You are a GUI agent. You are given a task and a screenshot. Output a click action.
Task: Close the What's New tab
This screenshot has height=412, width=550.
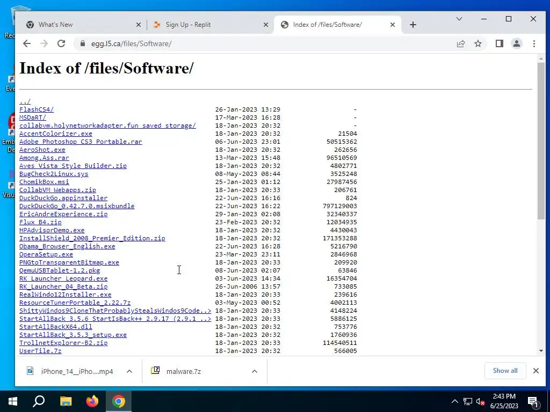pos(139,25)
